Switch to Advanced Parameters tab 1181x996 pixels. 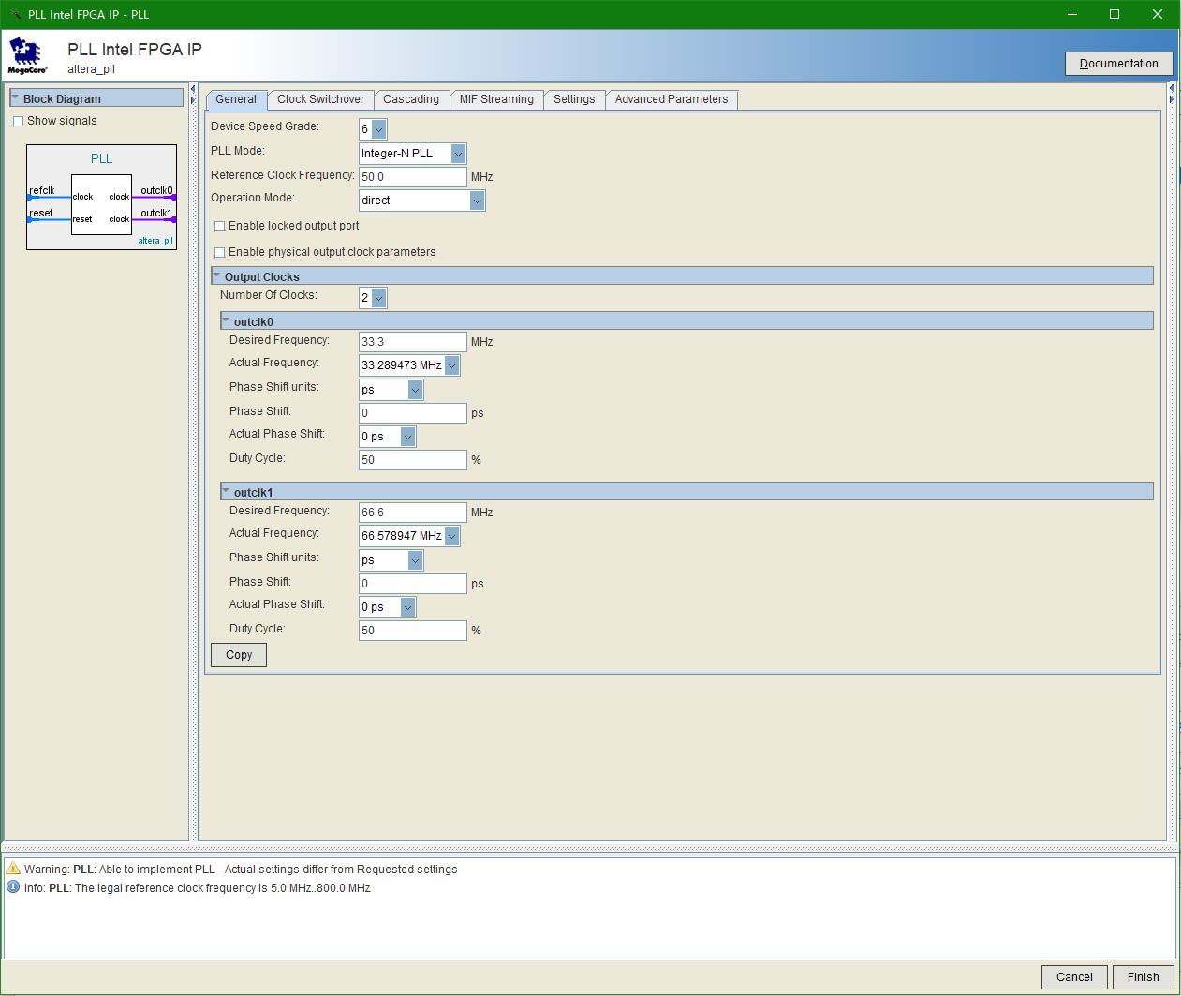(672, 99)
